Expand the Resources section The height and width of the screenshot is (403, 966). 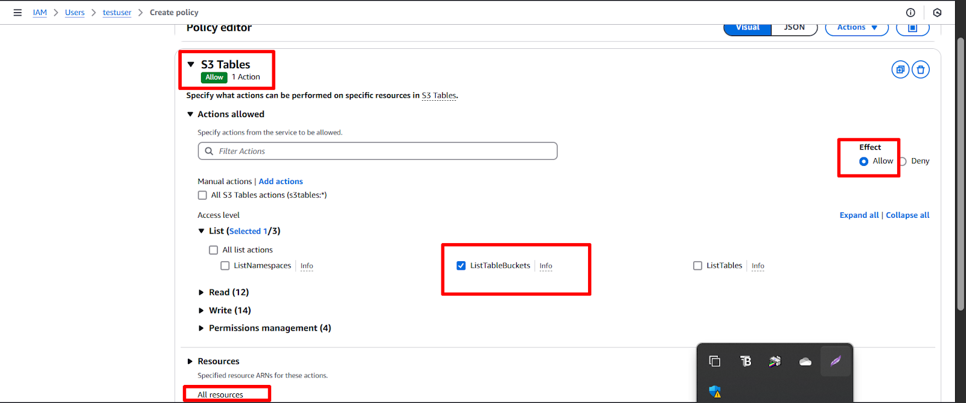click(x=190, y=361)
